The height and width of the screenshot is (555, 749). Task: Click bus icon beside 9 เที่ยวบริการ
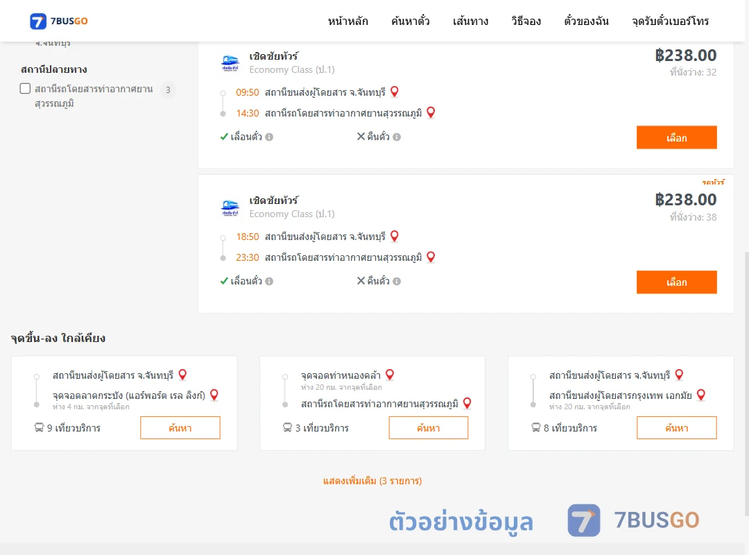pos(39,427)
